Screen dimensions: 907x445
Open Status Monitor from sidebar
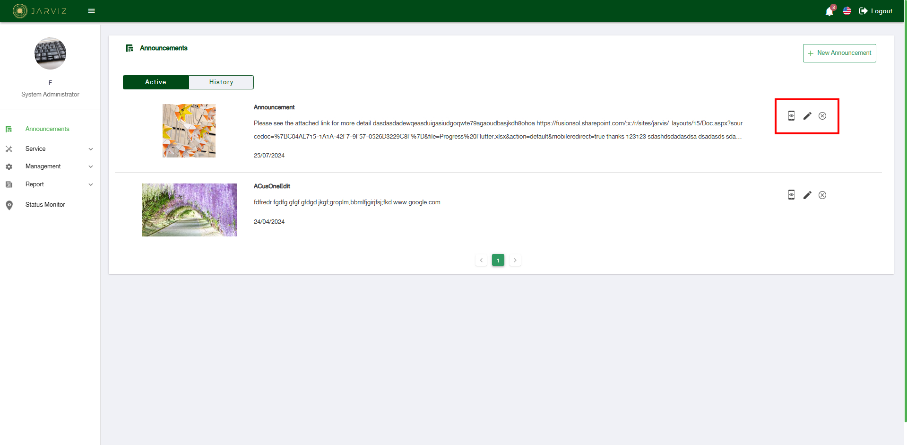pyautogui.click(x=45, y=205)
